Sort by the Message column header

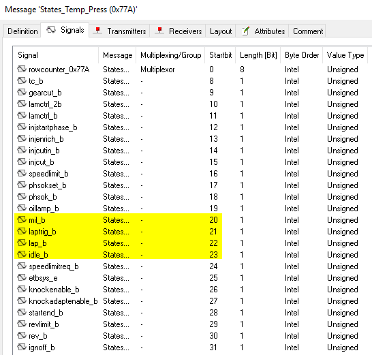coord(117,55)
